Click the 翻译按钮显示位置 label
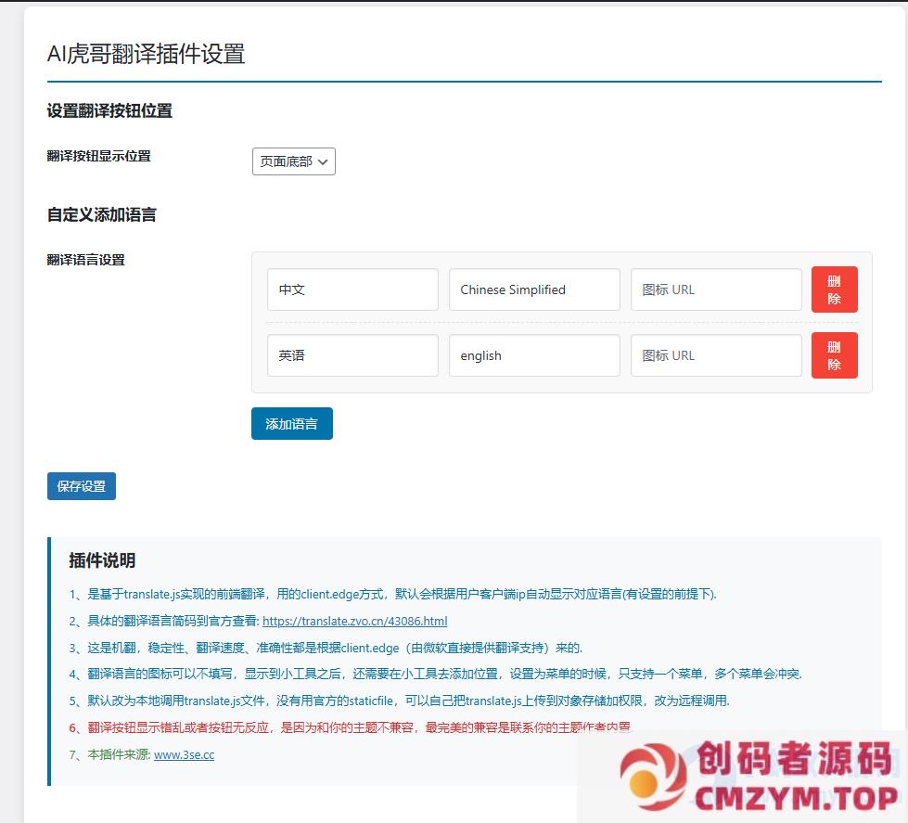908x823 pixels. click(x=99, y=156)
